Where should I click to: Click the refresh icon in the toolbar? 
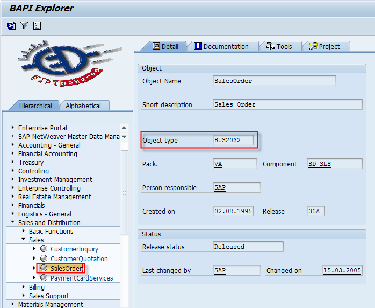tap(11, 25)
